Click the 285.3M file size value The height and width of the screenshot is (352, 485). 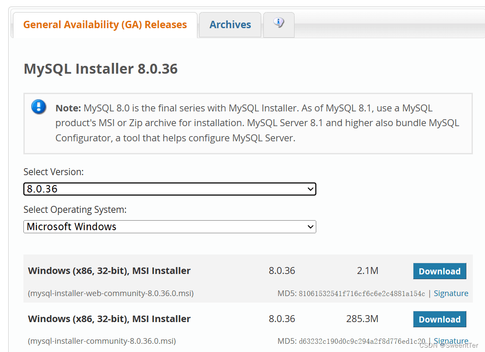362,319
